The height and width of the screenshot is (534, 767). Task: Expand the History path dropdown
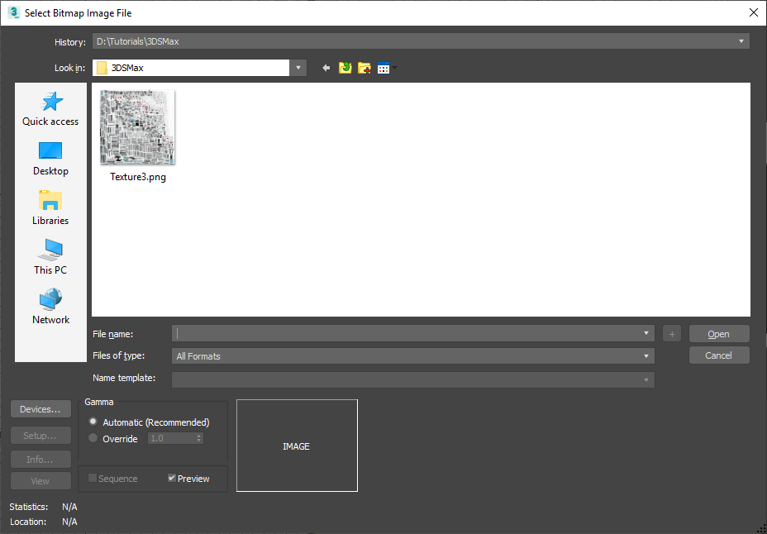(741, 41)
